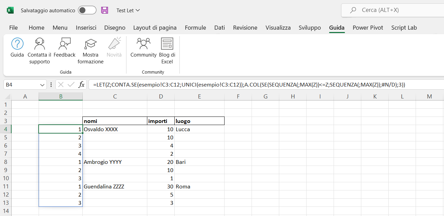Image resolution: width=444 pixels, height=216 pixels.
Task: Select cell with Guendalina ZZZZ
Action: (x=115, y=186)
